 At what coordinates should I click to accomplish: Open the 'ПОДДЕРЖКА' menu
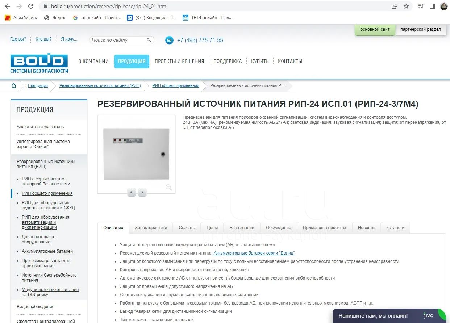pos(228,61)
